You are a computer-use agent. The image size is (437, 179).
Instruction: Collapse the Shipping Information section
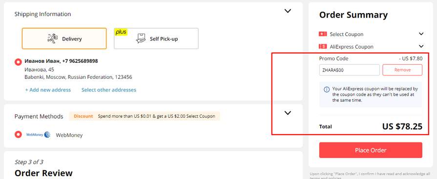[288, 11]
